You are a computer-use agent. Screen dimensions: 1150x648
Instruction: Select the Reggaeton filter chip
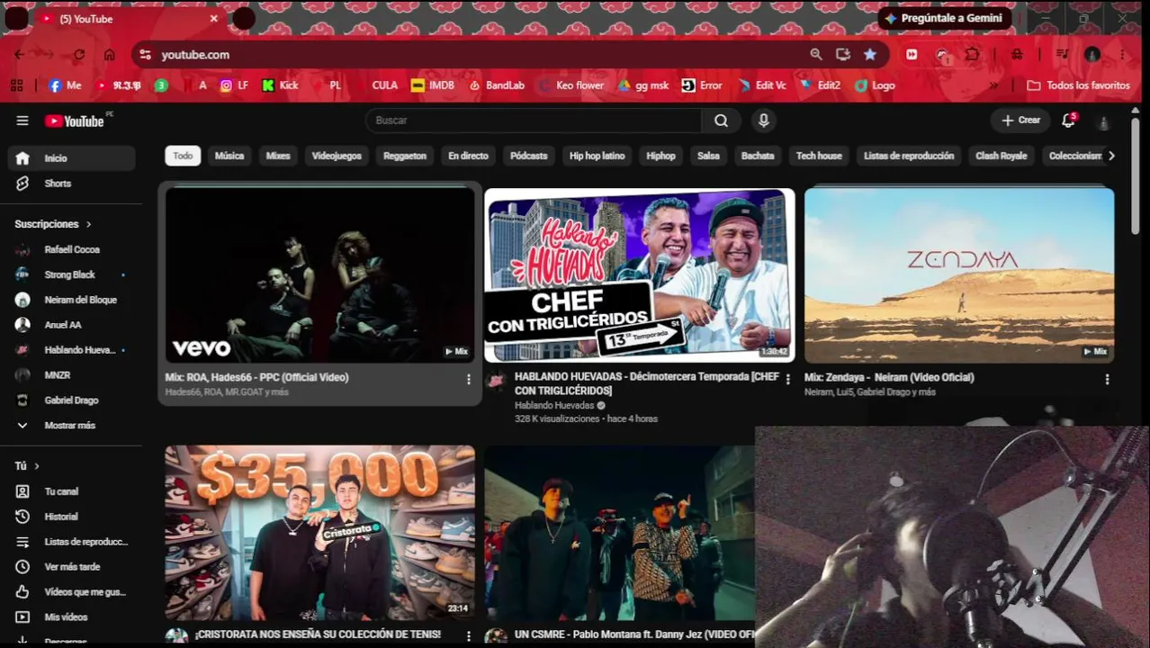point(405,156)
